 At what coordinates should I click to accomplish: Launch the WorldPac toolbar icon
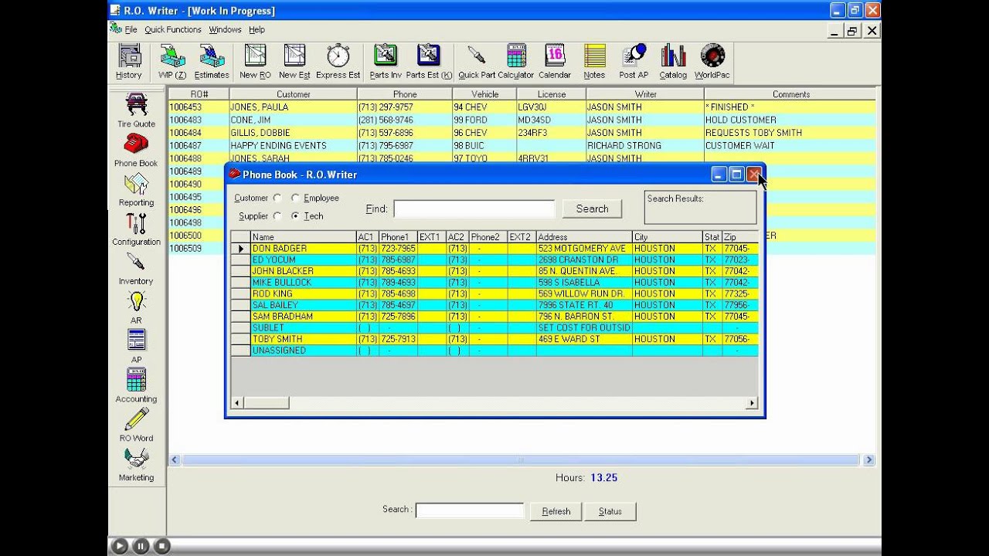point(712,62)
